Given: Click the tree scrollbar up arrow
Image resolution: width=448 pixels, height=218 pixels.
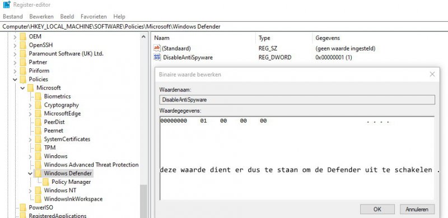Looking at the screenshot, I should [x=143, y=36].
